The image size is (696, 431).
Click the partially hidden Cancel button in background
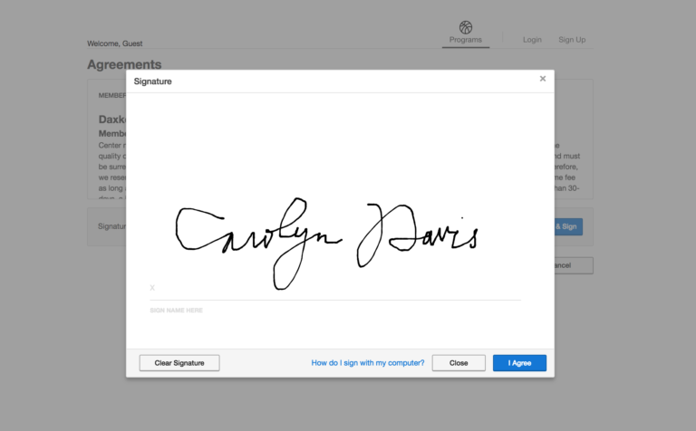pos(574,265)
